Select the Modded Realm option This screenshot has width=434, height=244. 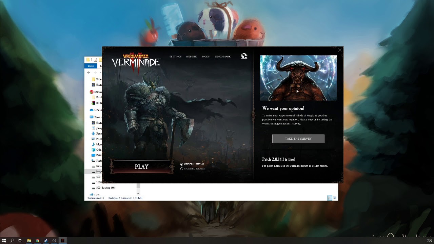[193, 168]
